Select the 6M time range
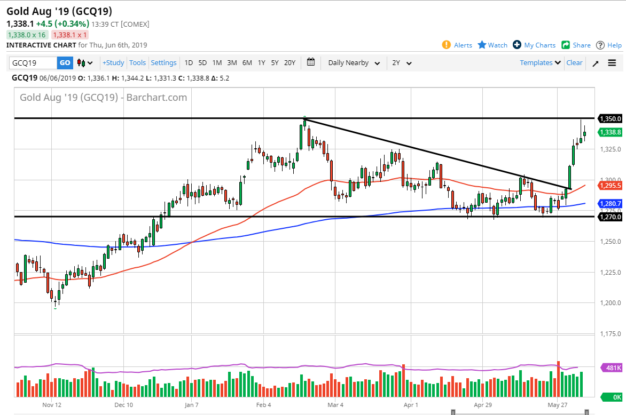626x415 pixels. pyautogui.click(x=247, y=63)
